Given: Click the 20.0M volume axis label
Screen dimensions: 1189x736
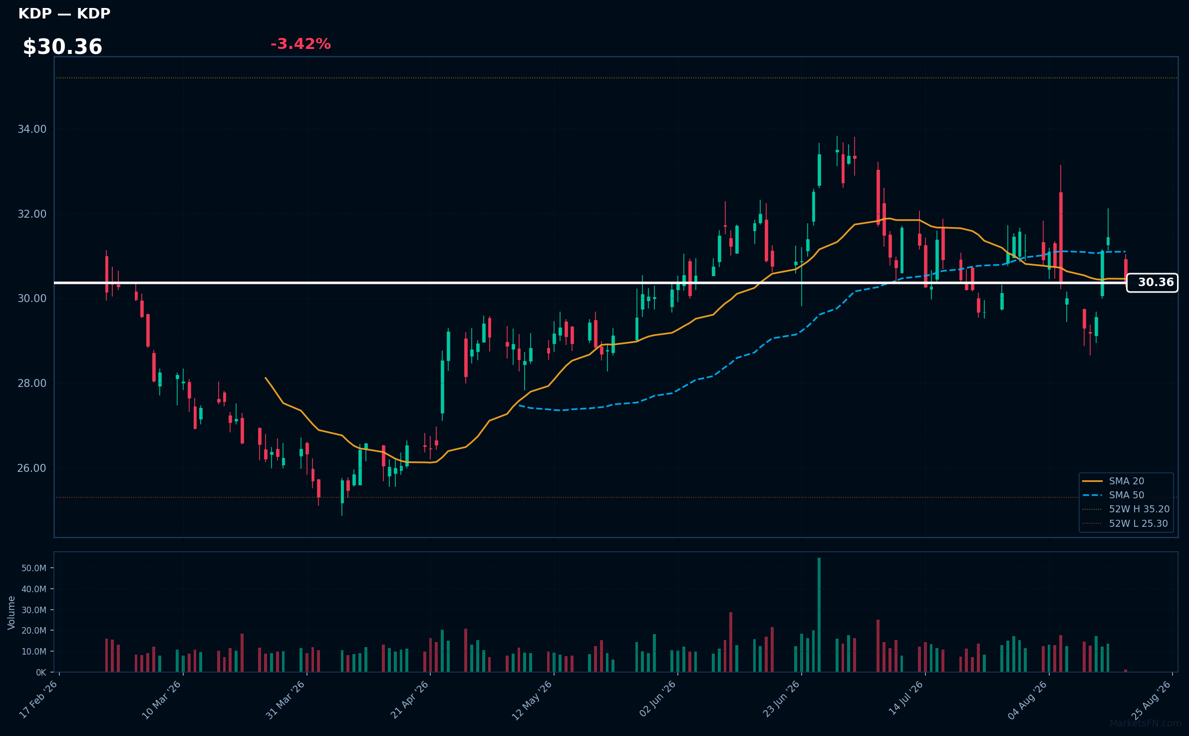Looking at the screenshot, I should click(x=34, y=631).
